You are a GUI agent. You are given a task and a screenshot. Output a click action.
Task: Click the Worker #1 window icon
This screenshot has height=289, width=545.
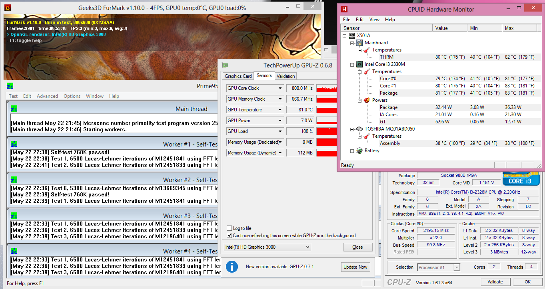pyautogui.click(x=14, y=144)
